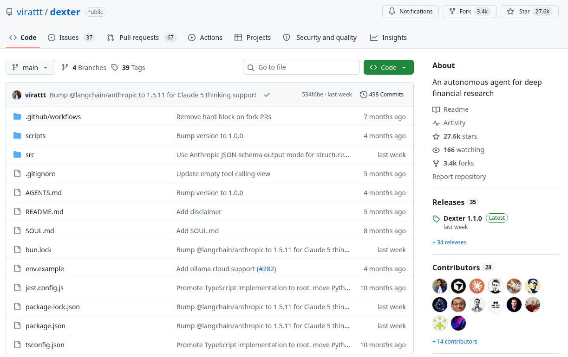Open the package.json file name
568x357 pixels.
(46, 326)
